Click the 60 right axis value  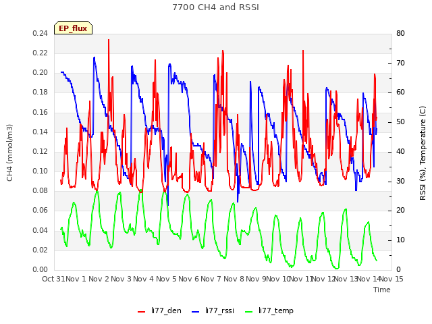[x=400, y=92]
